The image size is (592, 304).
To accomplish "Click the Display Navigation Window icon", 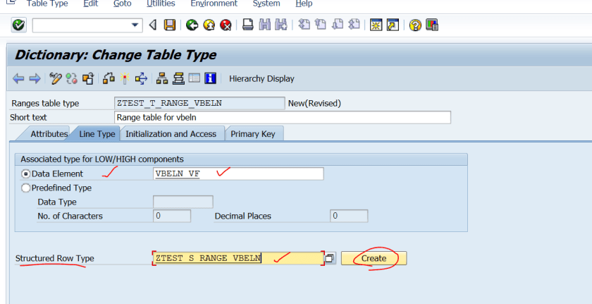I will pyautogui.click(x=178, y=78).
